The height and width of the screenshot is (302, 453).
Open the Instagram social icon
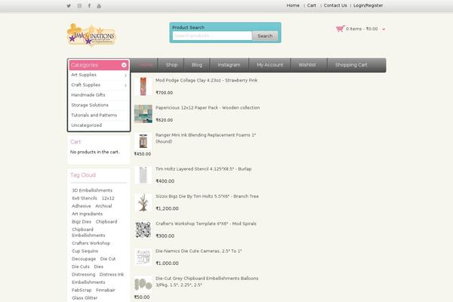pyautogui.click(x=79, y=6)
